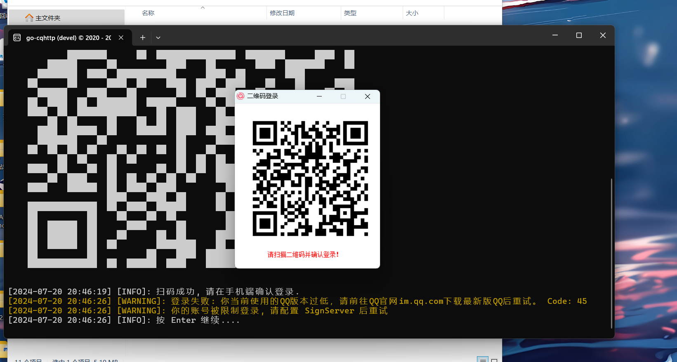Click the large ASCII QR code in terminal
The height and width of the screenshot is (362, 677).
131,159
